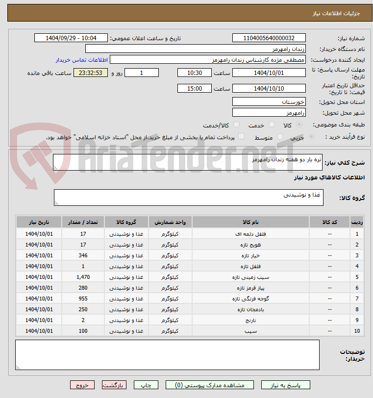Click inside the 'توضیحات خریدار' notes box
Image resolution: width=373 pixels, height=398 pixels.
click(167, 355)
